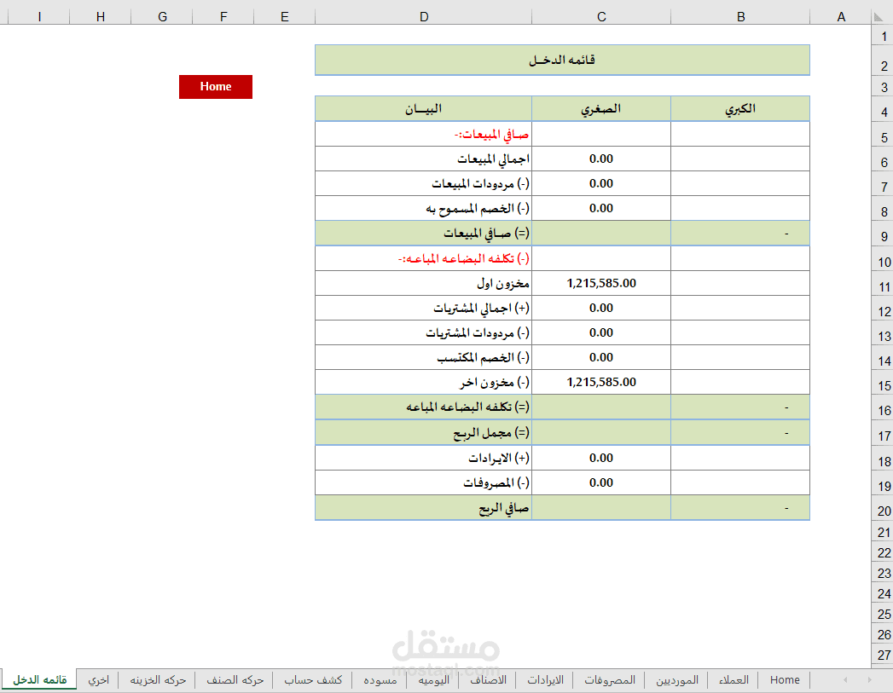Viewport: 893px width, 693px height.
Task: Click the الصغري header cell
Action: pyautogui.click(x=601, y=108)
